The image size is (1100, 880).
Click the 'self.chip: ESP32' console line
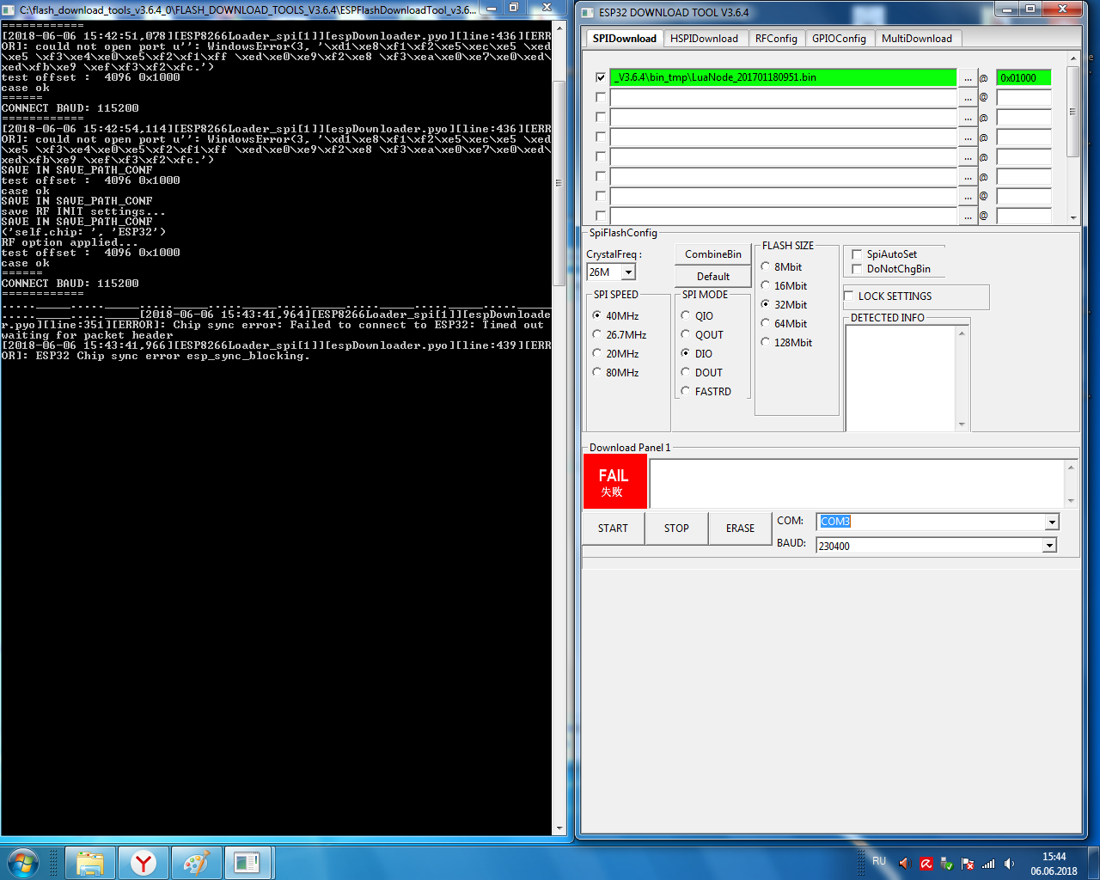tap(83, 232)
